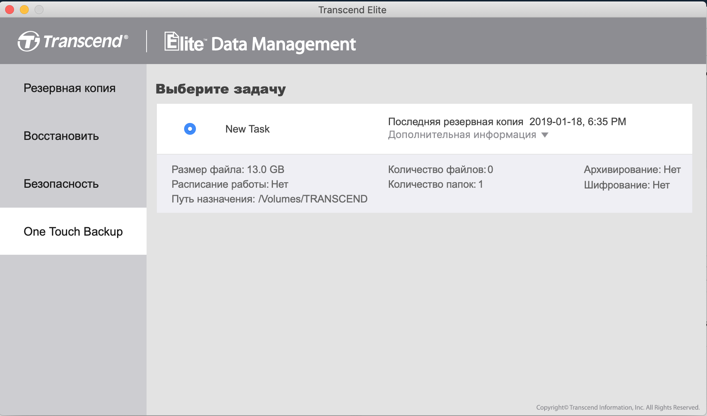The width and height of the screenshot is (707, 416).
Task: Select the New Task radio button
Action: pos(190,129)
